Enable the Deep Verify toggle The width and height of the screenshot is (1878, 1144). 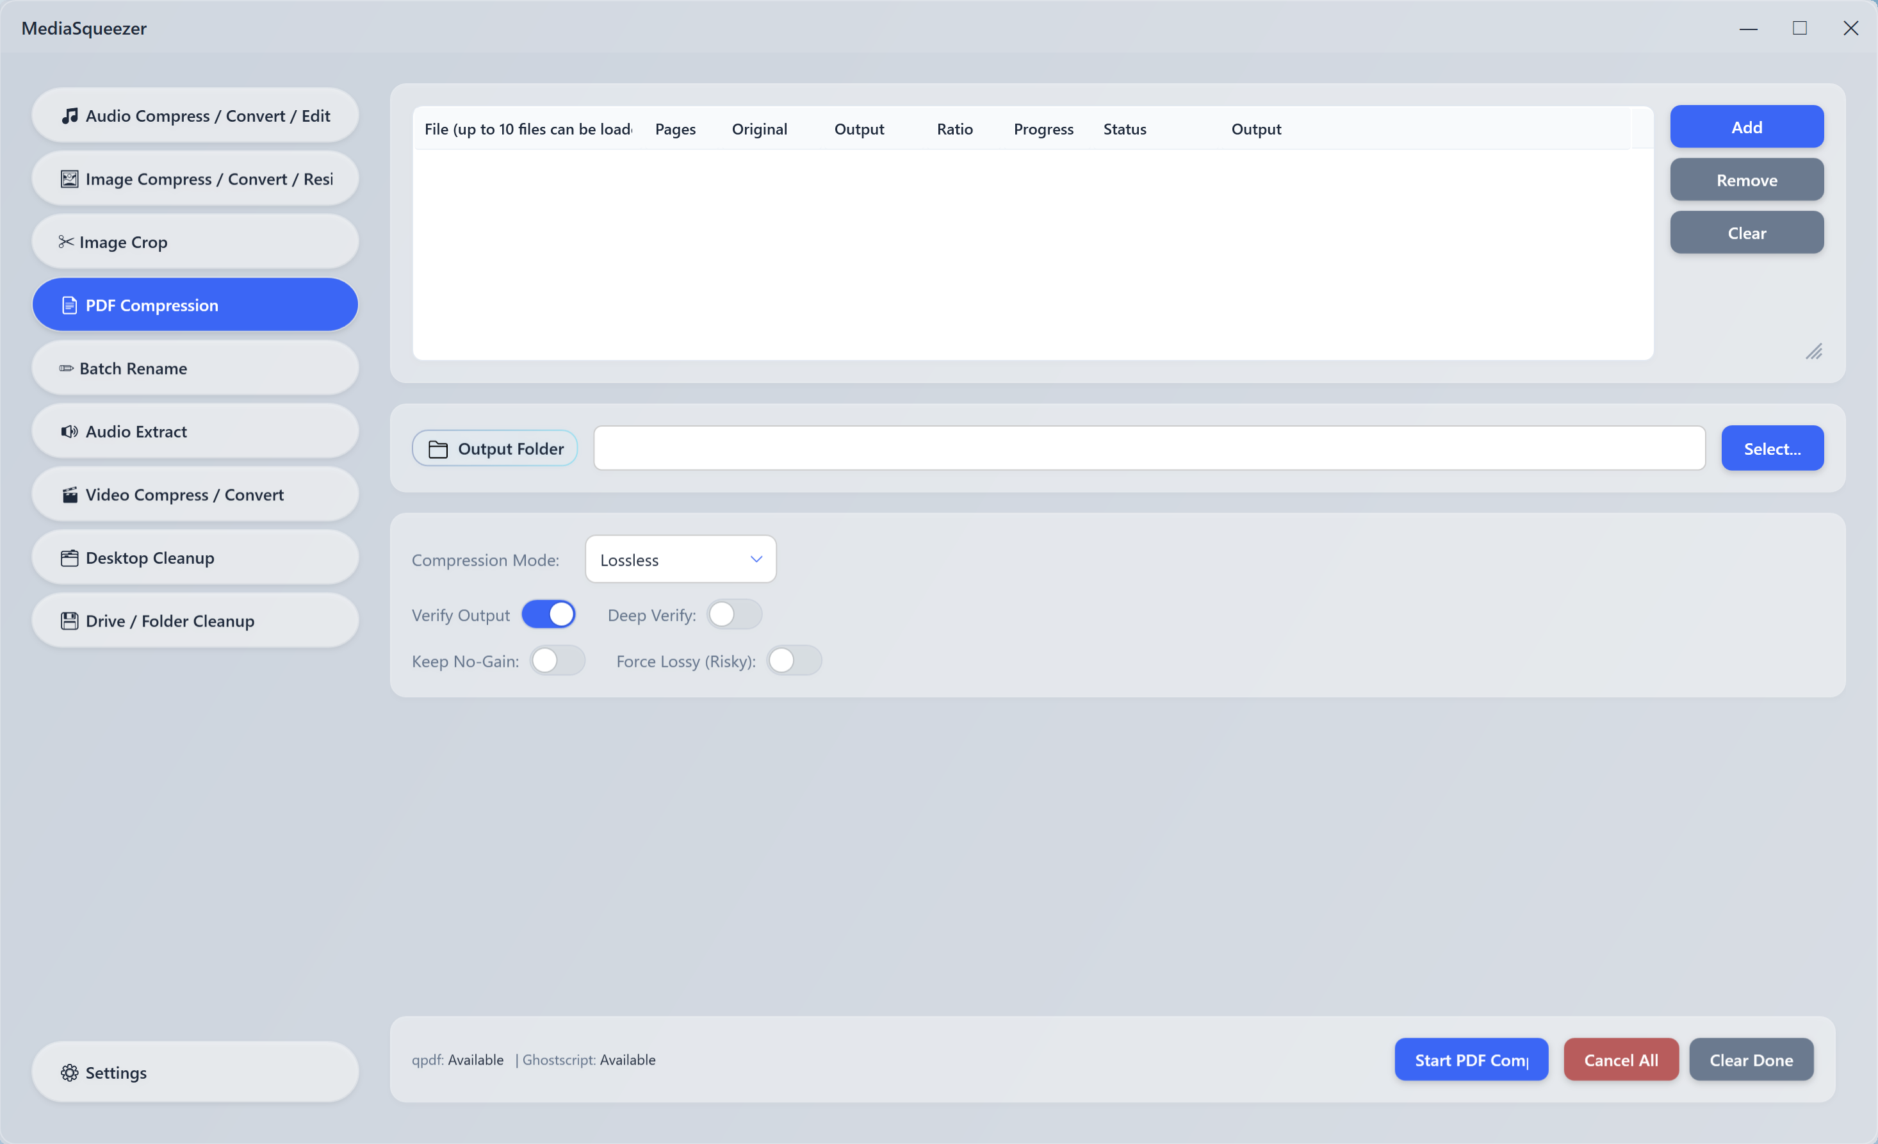coord(734,614)
